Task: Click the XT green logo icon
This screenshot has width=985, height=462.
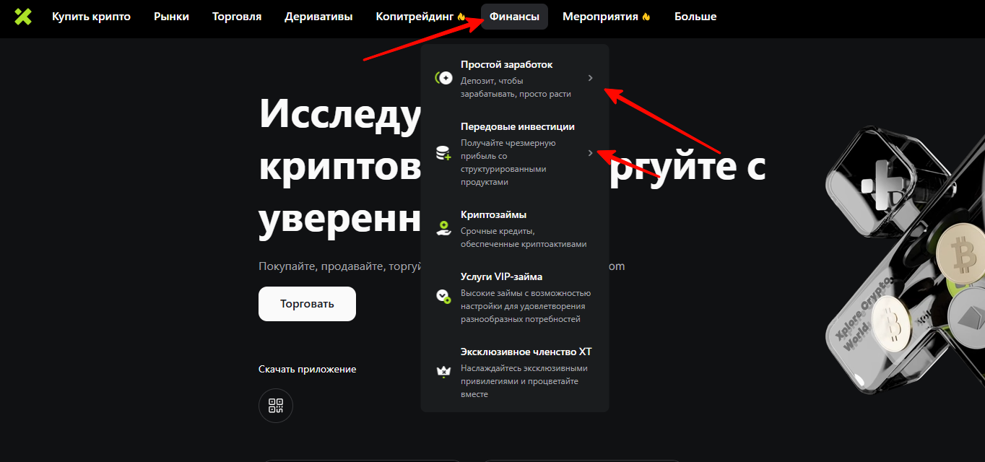Action: pos(23,17)
